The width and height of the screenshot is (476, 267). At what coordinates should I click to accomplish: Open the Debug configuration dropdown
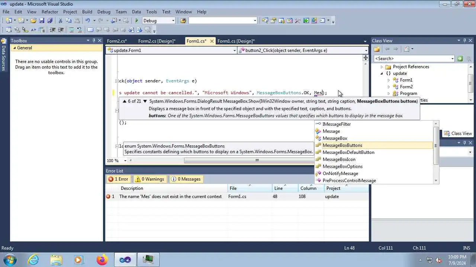click(x=173, y=21)
